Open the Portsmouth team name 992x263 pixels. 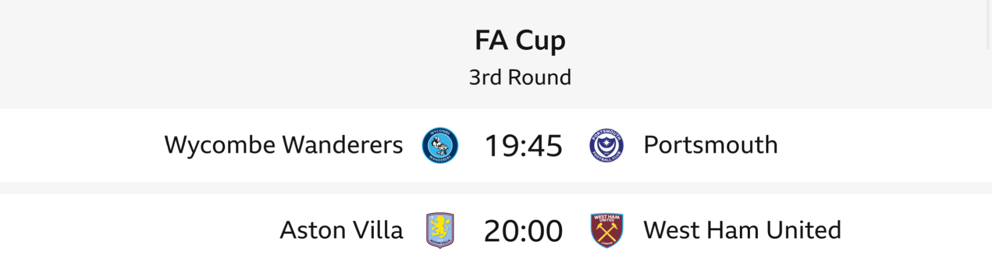coord(710,145)
